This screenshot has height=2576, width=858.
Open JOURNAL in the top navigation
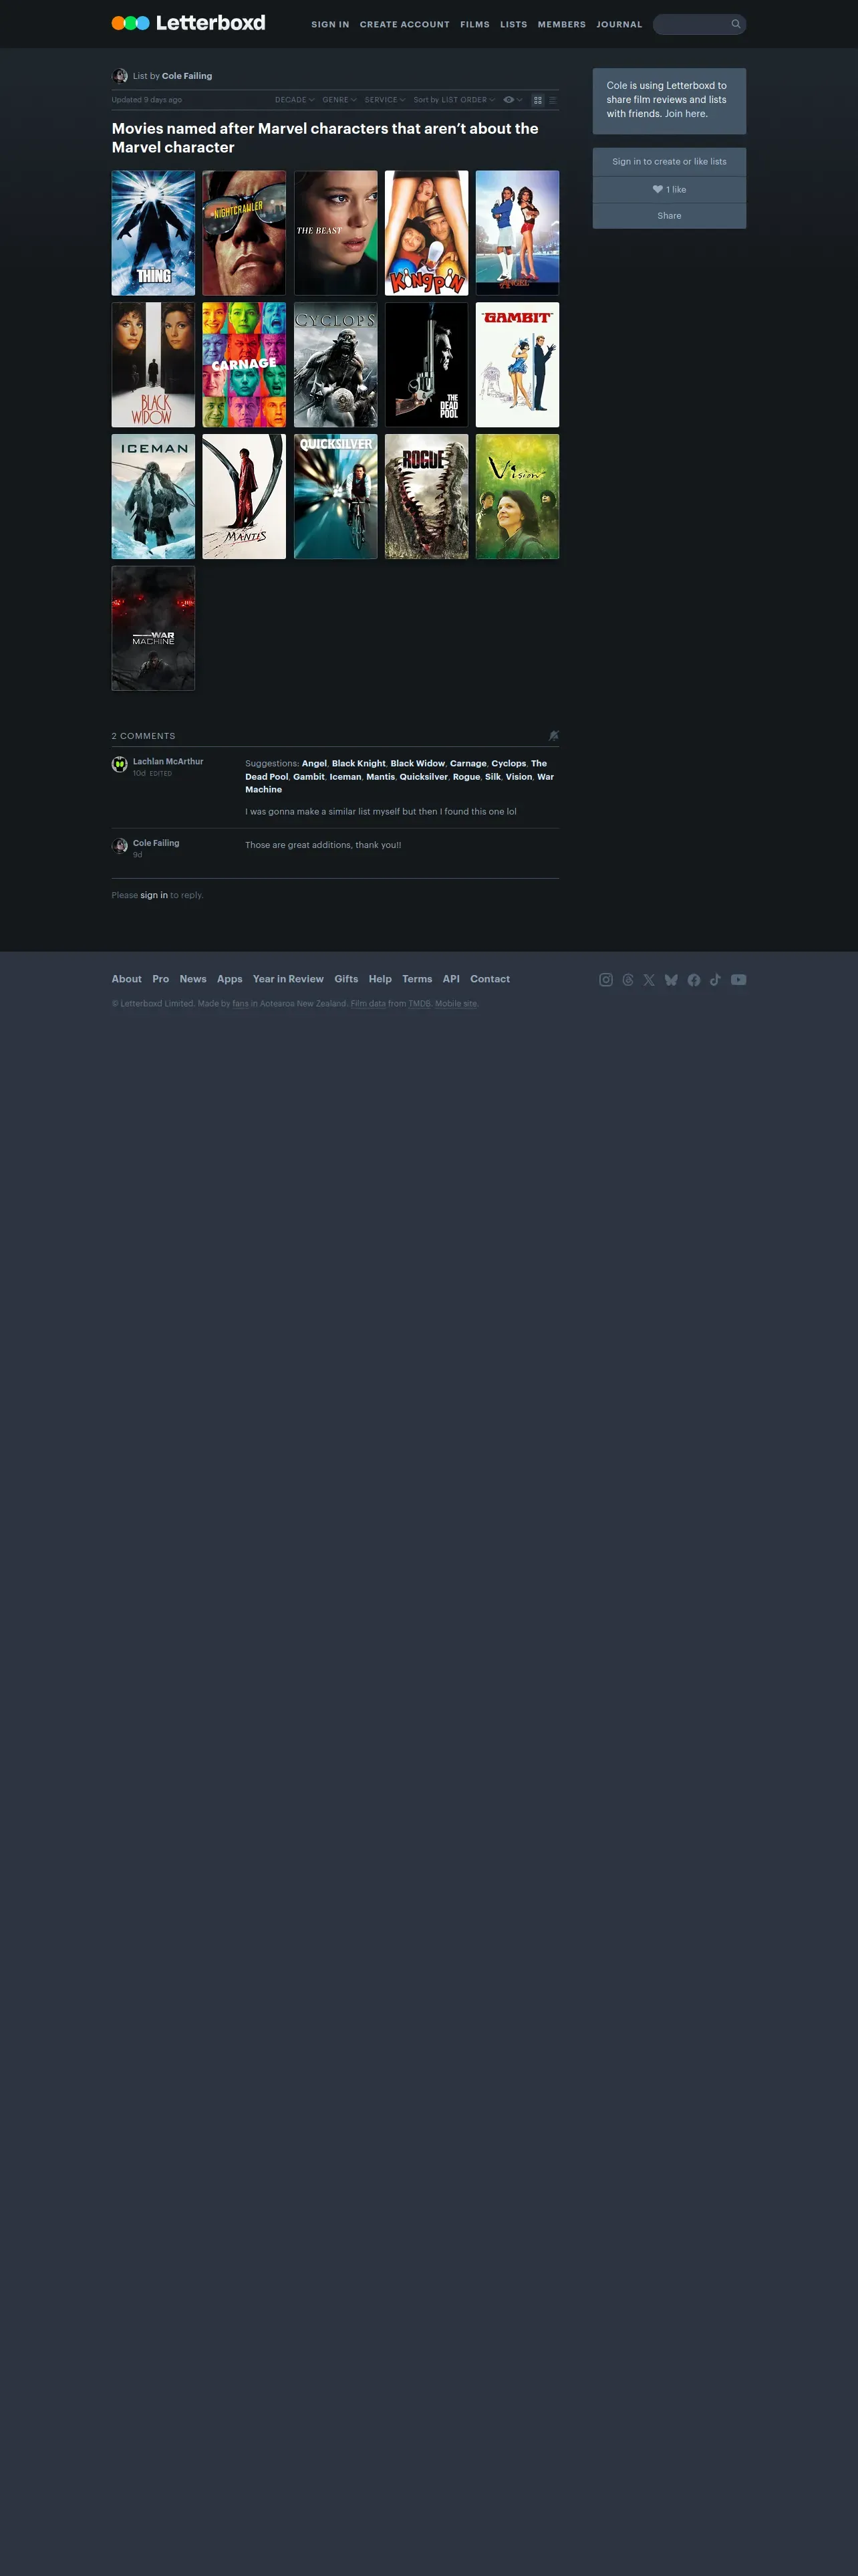coord(619,24)
